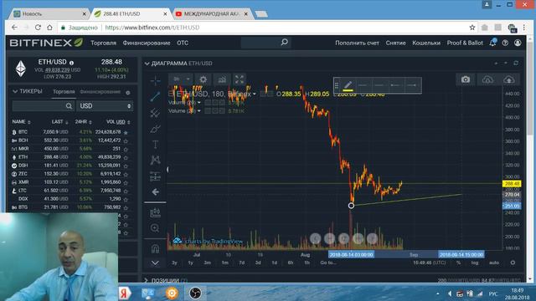Image resolution: width=536 pixels, height=301 pixels.
Task: Click the Снятие link
Action: pyautogui.click(x=395, y=43)
